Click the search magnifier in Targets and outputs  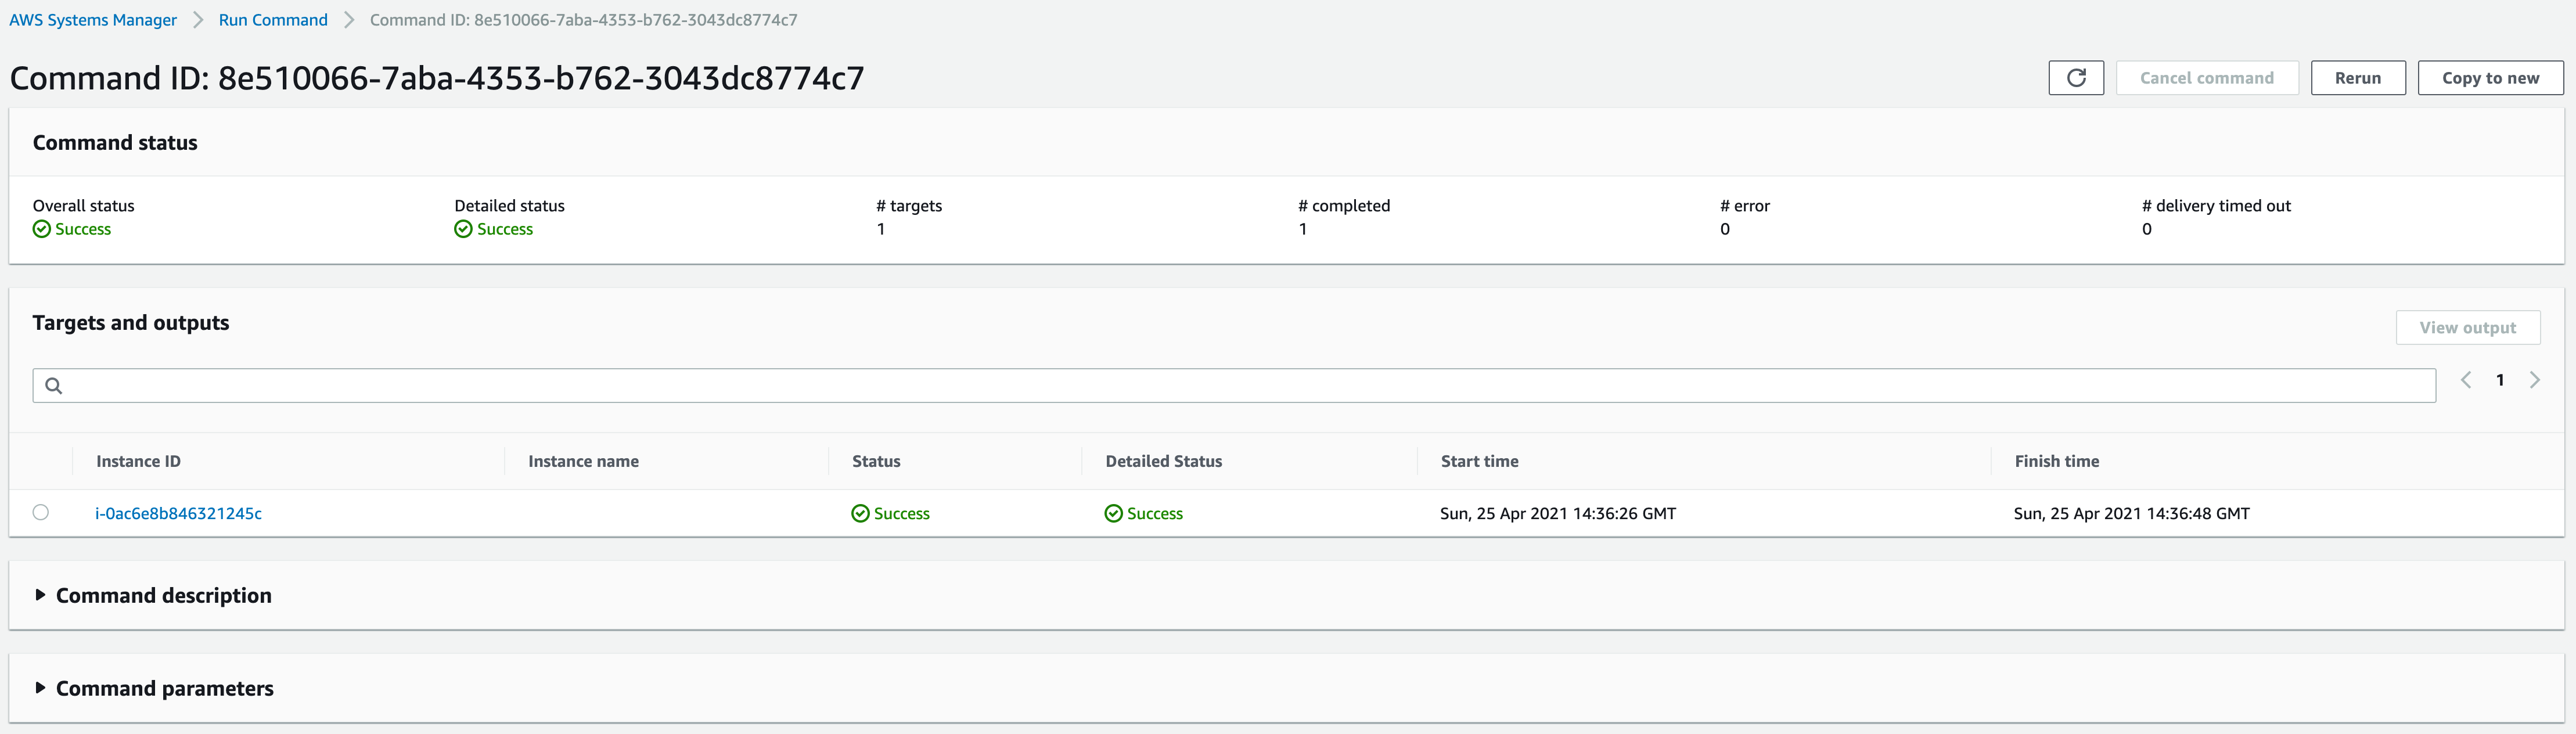tap(55, 385)
